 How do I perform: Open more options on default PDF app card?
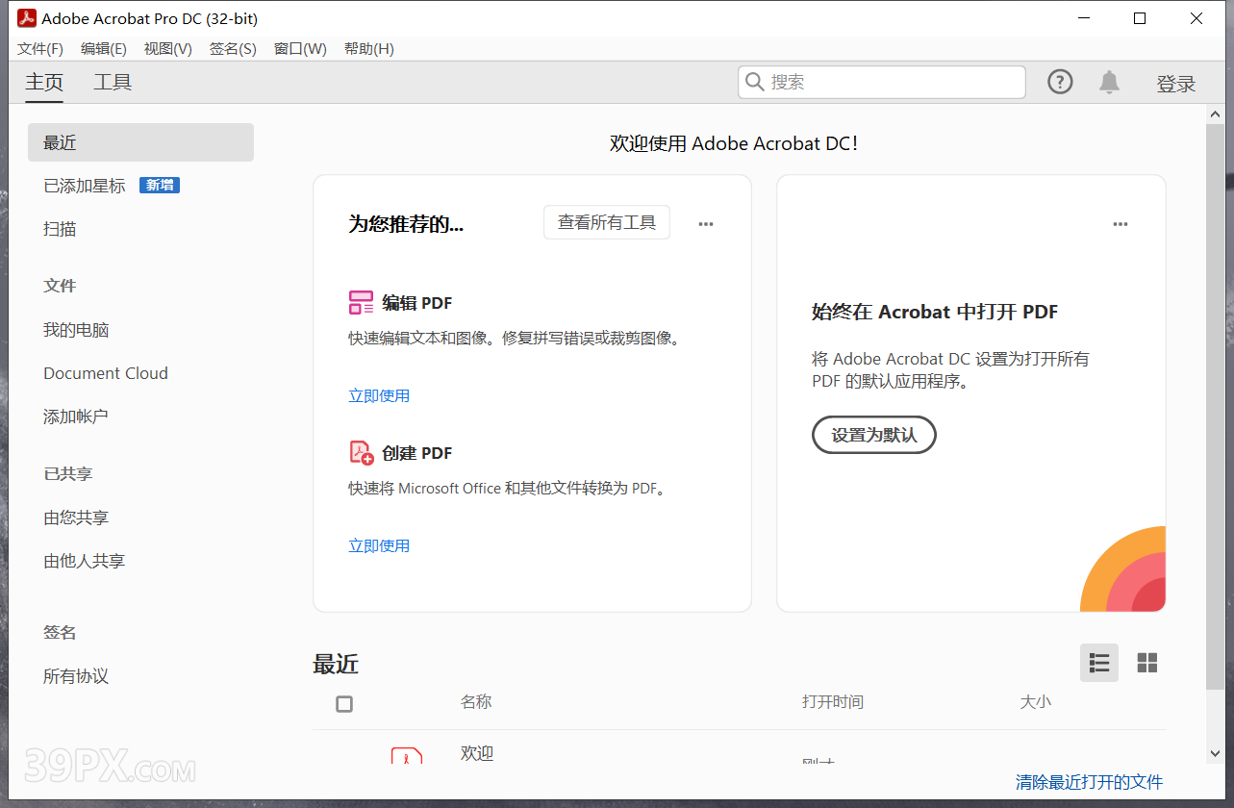(x=1121, y=224)
